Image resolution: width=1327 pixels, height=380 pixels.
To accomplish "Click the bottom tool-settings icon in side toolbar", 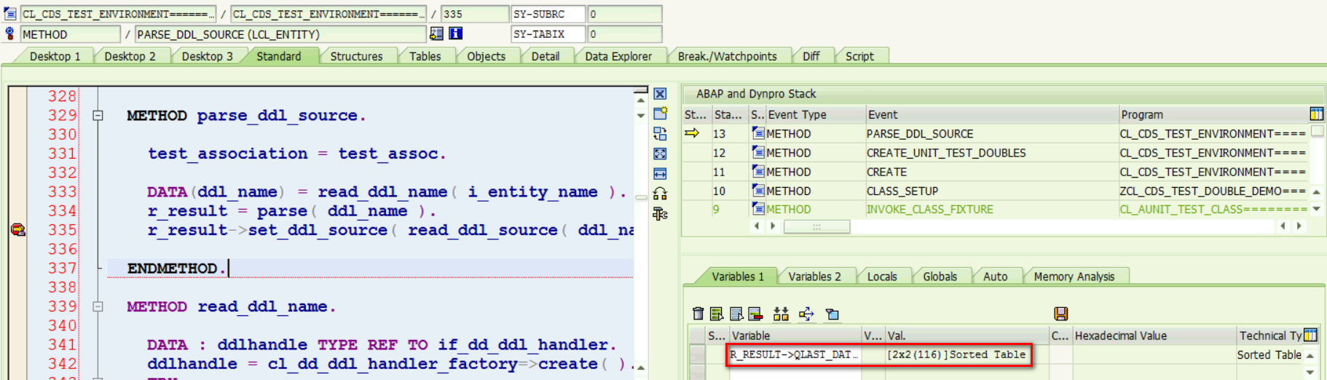I will (x=660, y=213).
